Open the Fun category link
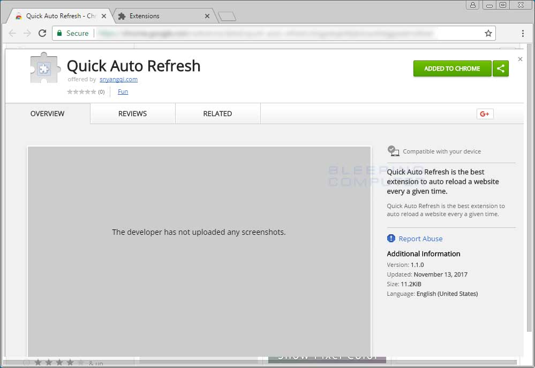The height and width of the screenshot is (368, 535). coord(123,91)
